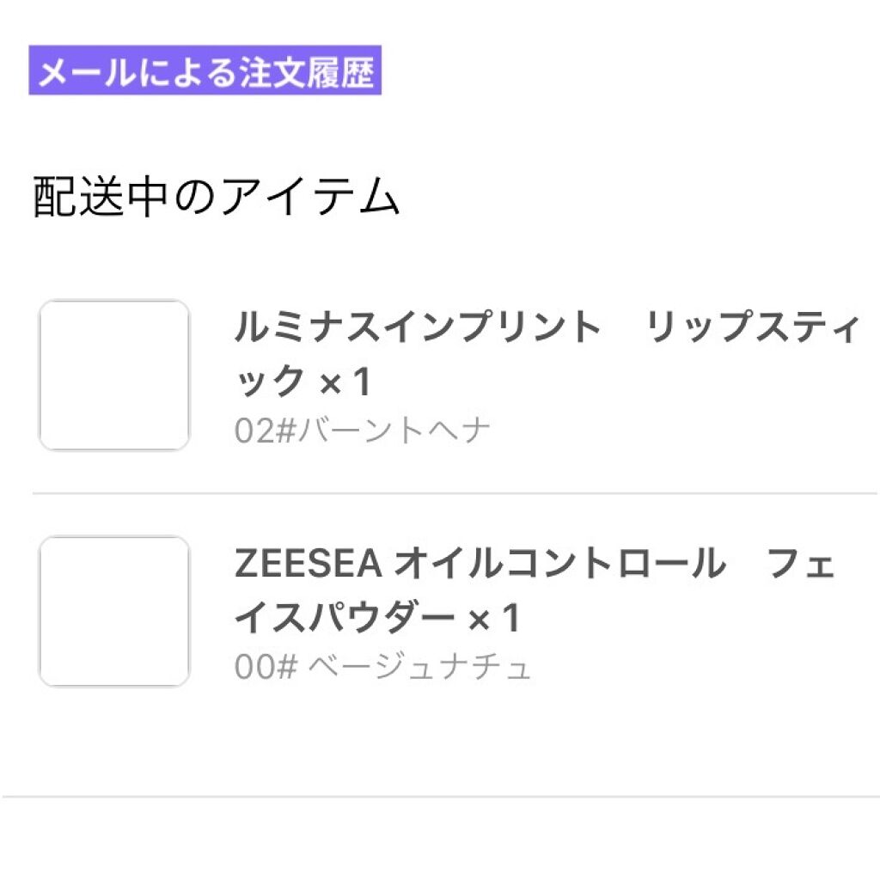Click the ZEESEA face powder thumbnail placeholder
This screenshot has height=880, width=880.
114,611
